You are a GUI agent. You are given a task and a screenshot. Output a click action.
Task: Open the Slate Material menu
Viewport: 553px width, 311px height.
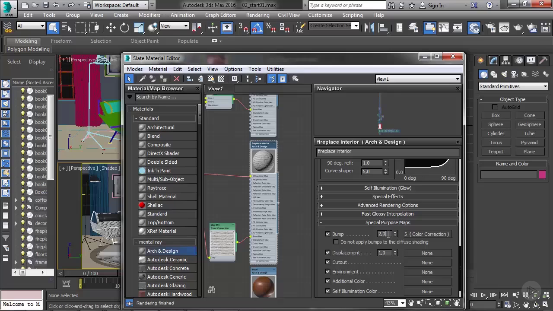(x=158, y=69)
